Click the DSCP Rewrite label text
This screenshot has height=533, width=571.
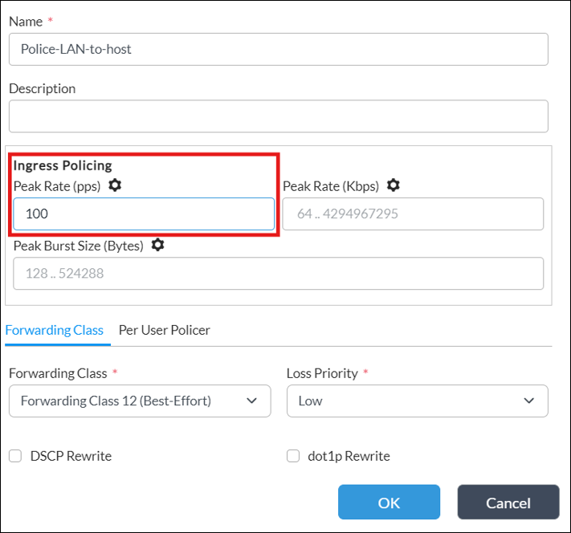(x=71, y=456)
